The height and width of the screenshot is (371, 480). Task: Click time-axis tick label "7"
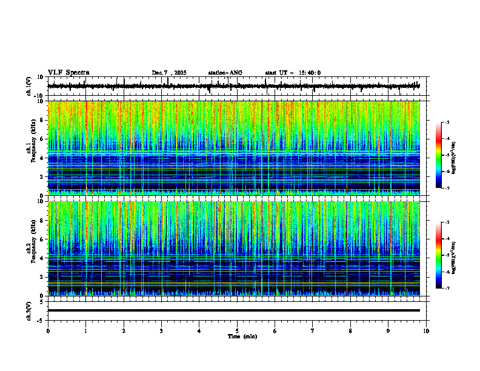pyautogui.click(x=313, y=331)
